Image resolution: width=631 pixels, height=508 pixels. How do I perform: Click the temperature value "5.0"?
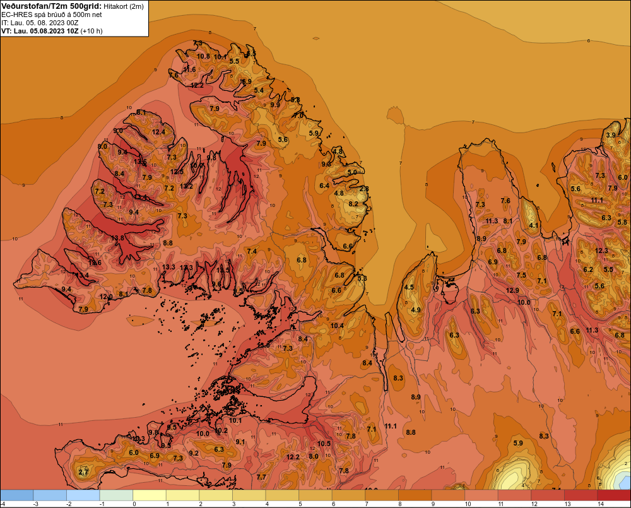(352, 172)
